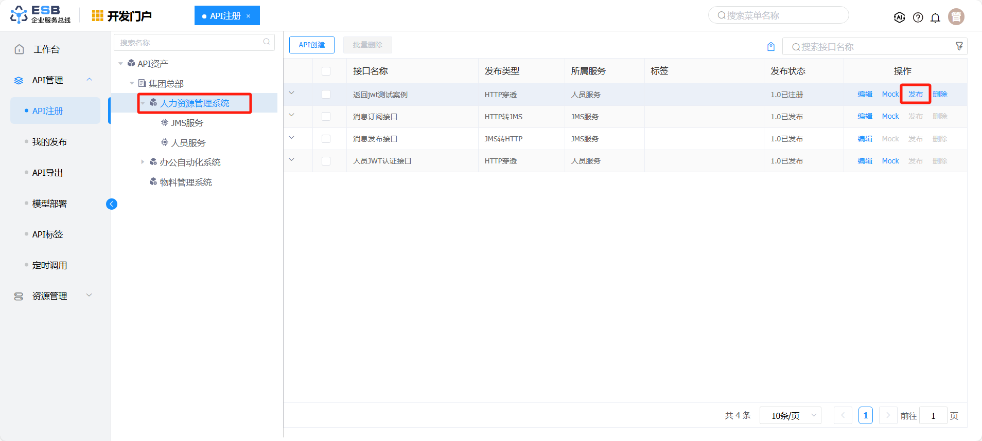The width and height of the screenshot is (982, 441).
Task: Click 发布 for 返回jwt测试案例
Action: click(x=915, y=95)
